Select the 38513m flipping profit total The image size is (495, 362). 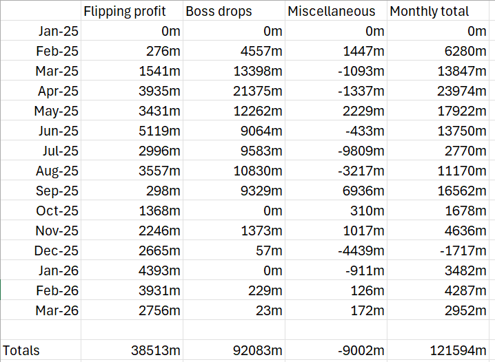[x=132, y=350]
